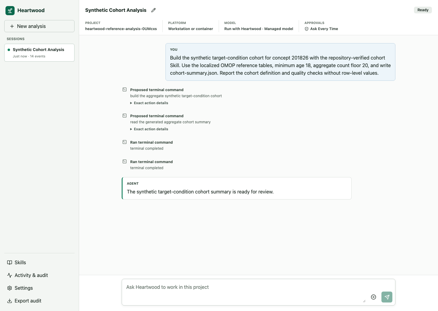The image size is (438, 311).
Task: Click the shield icon next to Ask Every Time
Action: click(x=307, y=29)
